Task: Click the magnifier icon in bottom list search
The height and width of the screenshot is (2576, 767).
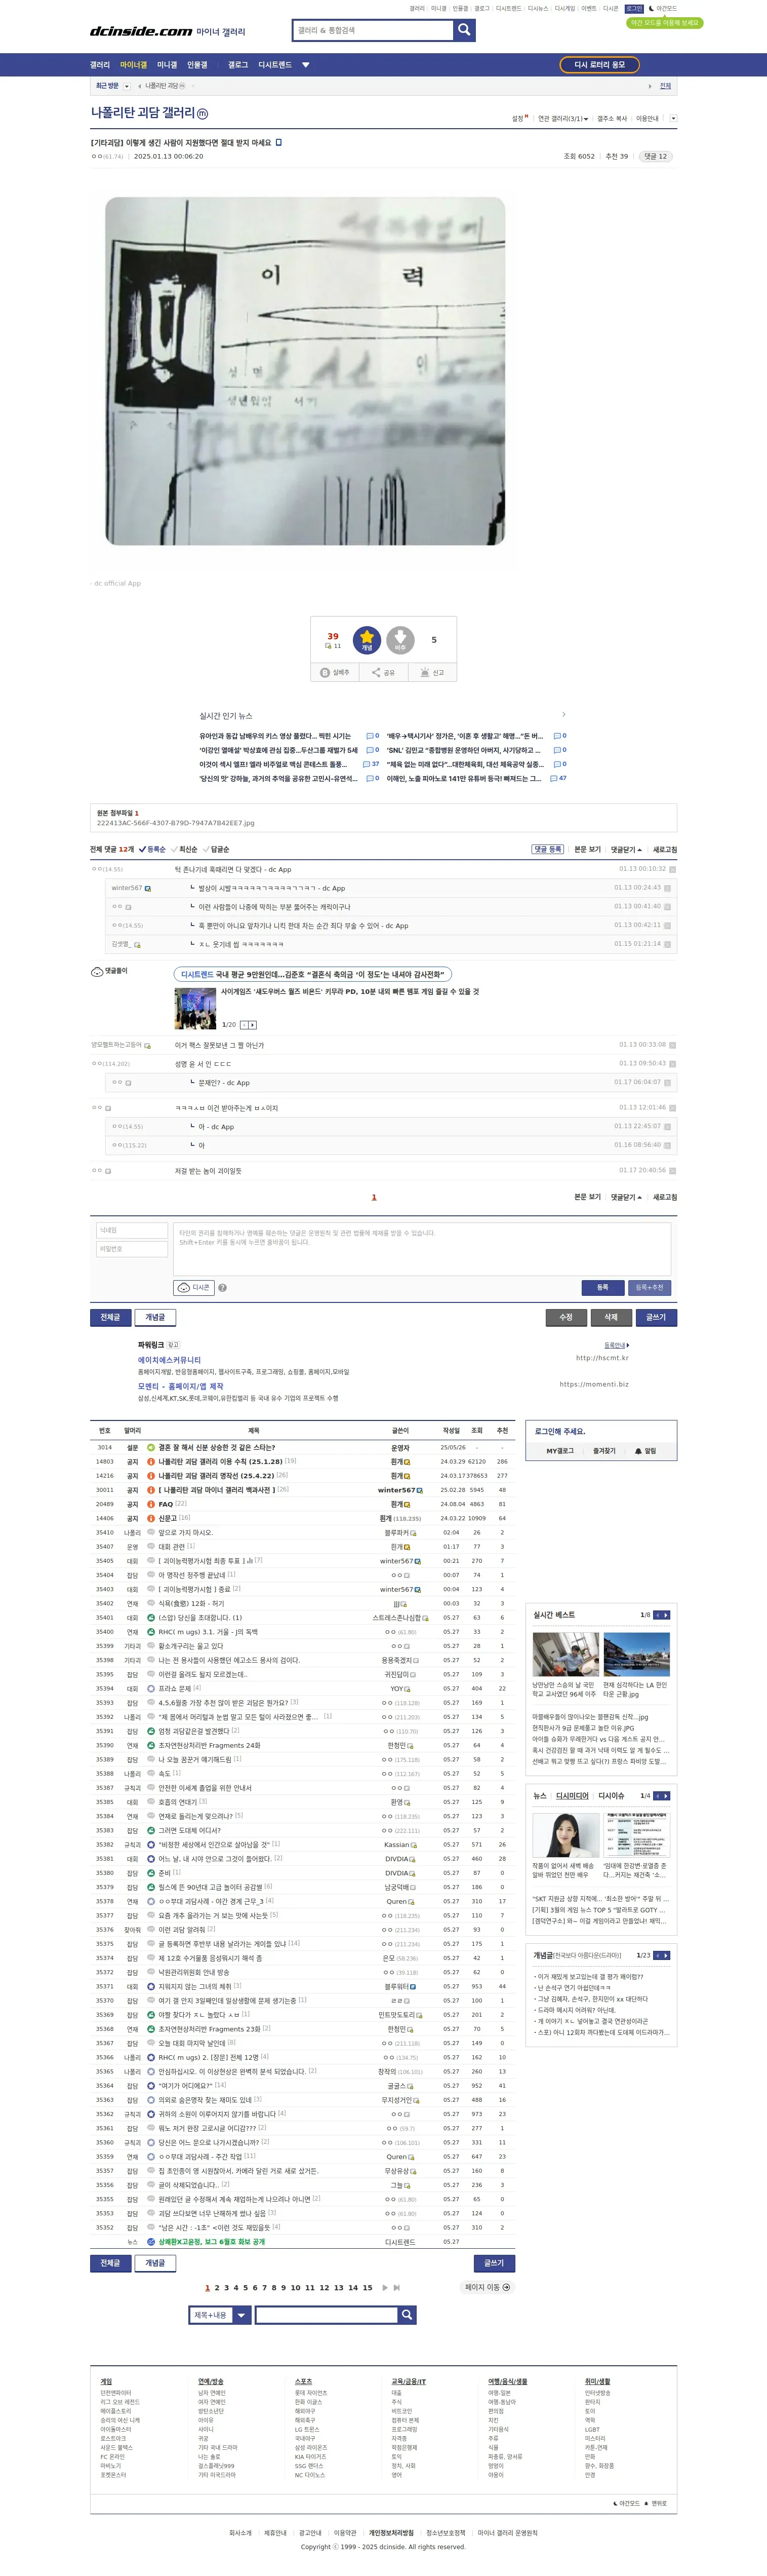Action: [406, 2315]
